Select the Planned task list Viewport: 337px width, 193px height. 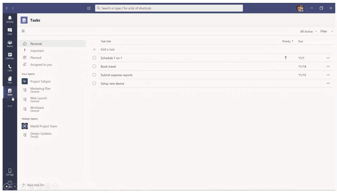coord(36,58)
